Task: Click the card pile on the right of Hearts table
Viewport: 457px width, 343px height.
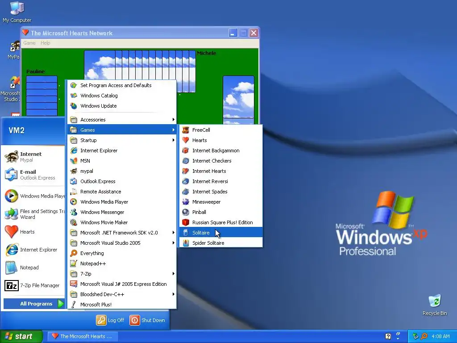Action: pyautogui.click(x=238, y=100)
